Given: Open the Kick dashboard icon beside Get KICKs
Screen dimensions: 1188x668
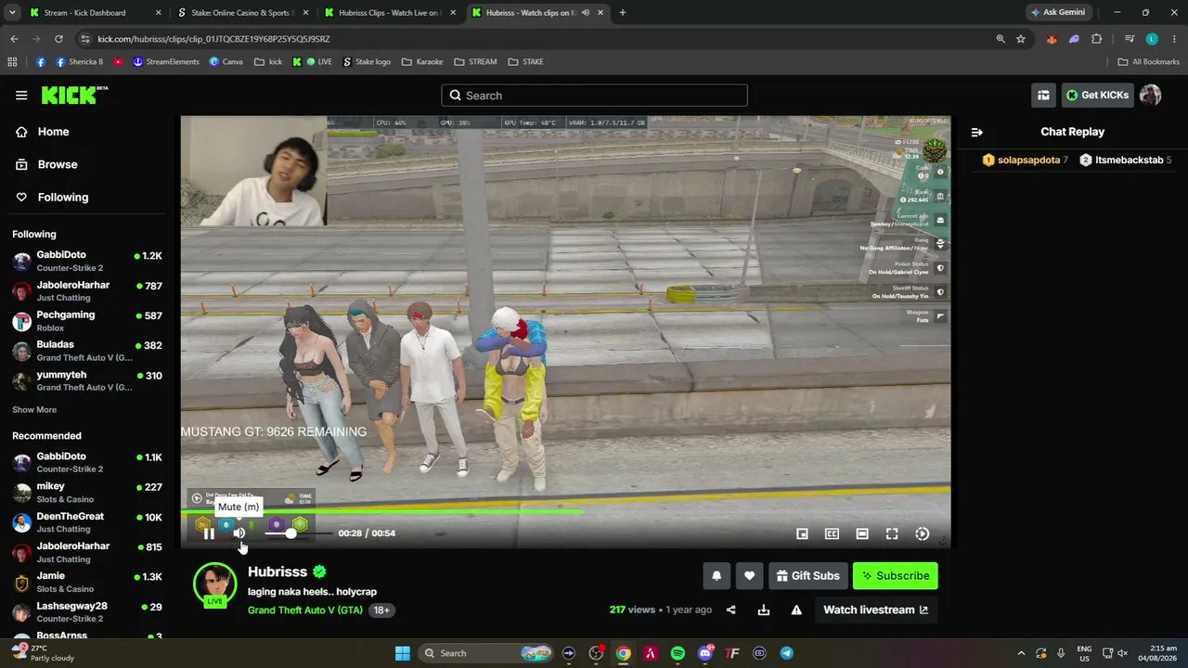Looking at the screenshot, I should (1043, 96).
